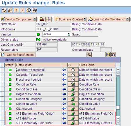Select the Data Fields column header

[38, 65]
